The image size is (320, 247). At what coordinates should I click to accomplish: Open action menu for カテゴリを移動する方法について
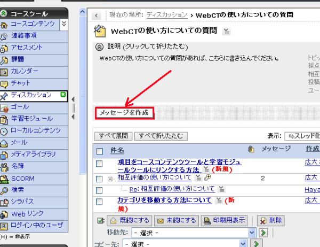click(219, 200)
